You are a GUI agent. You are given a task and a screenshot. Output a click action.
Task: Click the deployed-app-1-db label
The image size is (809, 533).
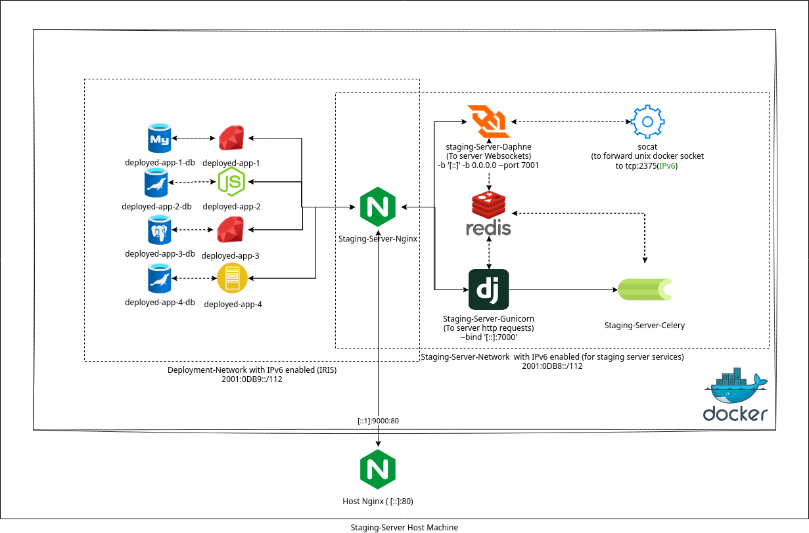click(x=160, y=162)
